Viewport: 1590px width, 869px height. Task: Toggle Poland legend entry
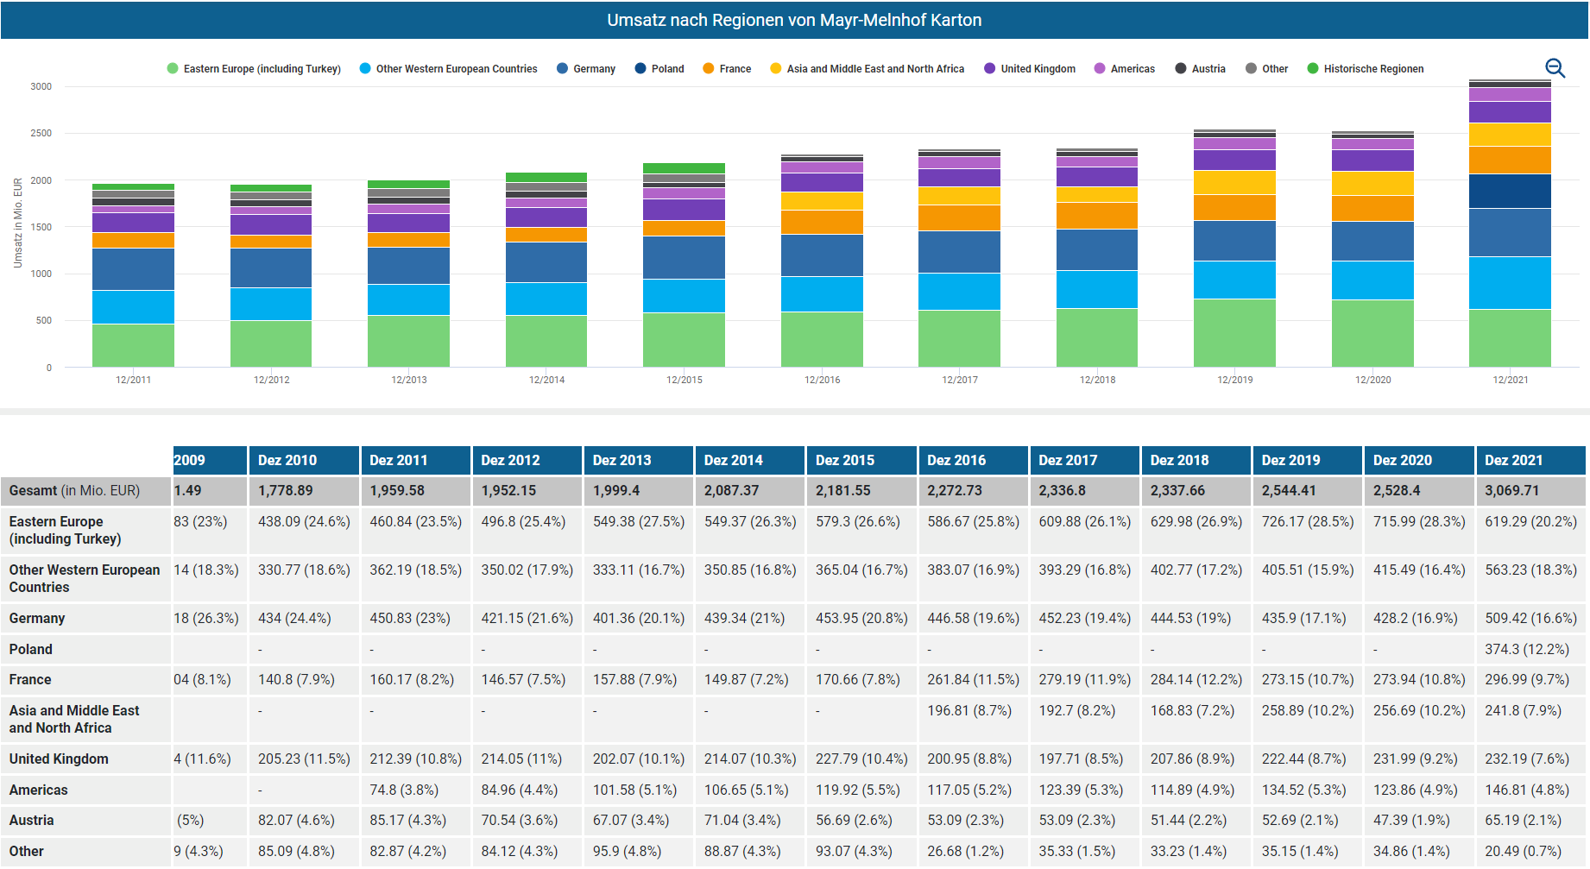click(x=659, y=69)
